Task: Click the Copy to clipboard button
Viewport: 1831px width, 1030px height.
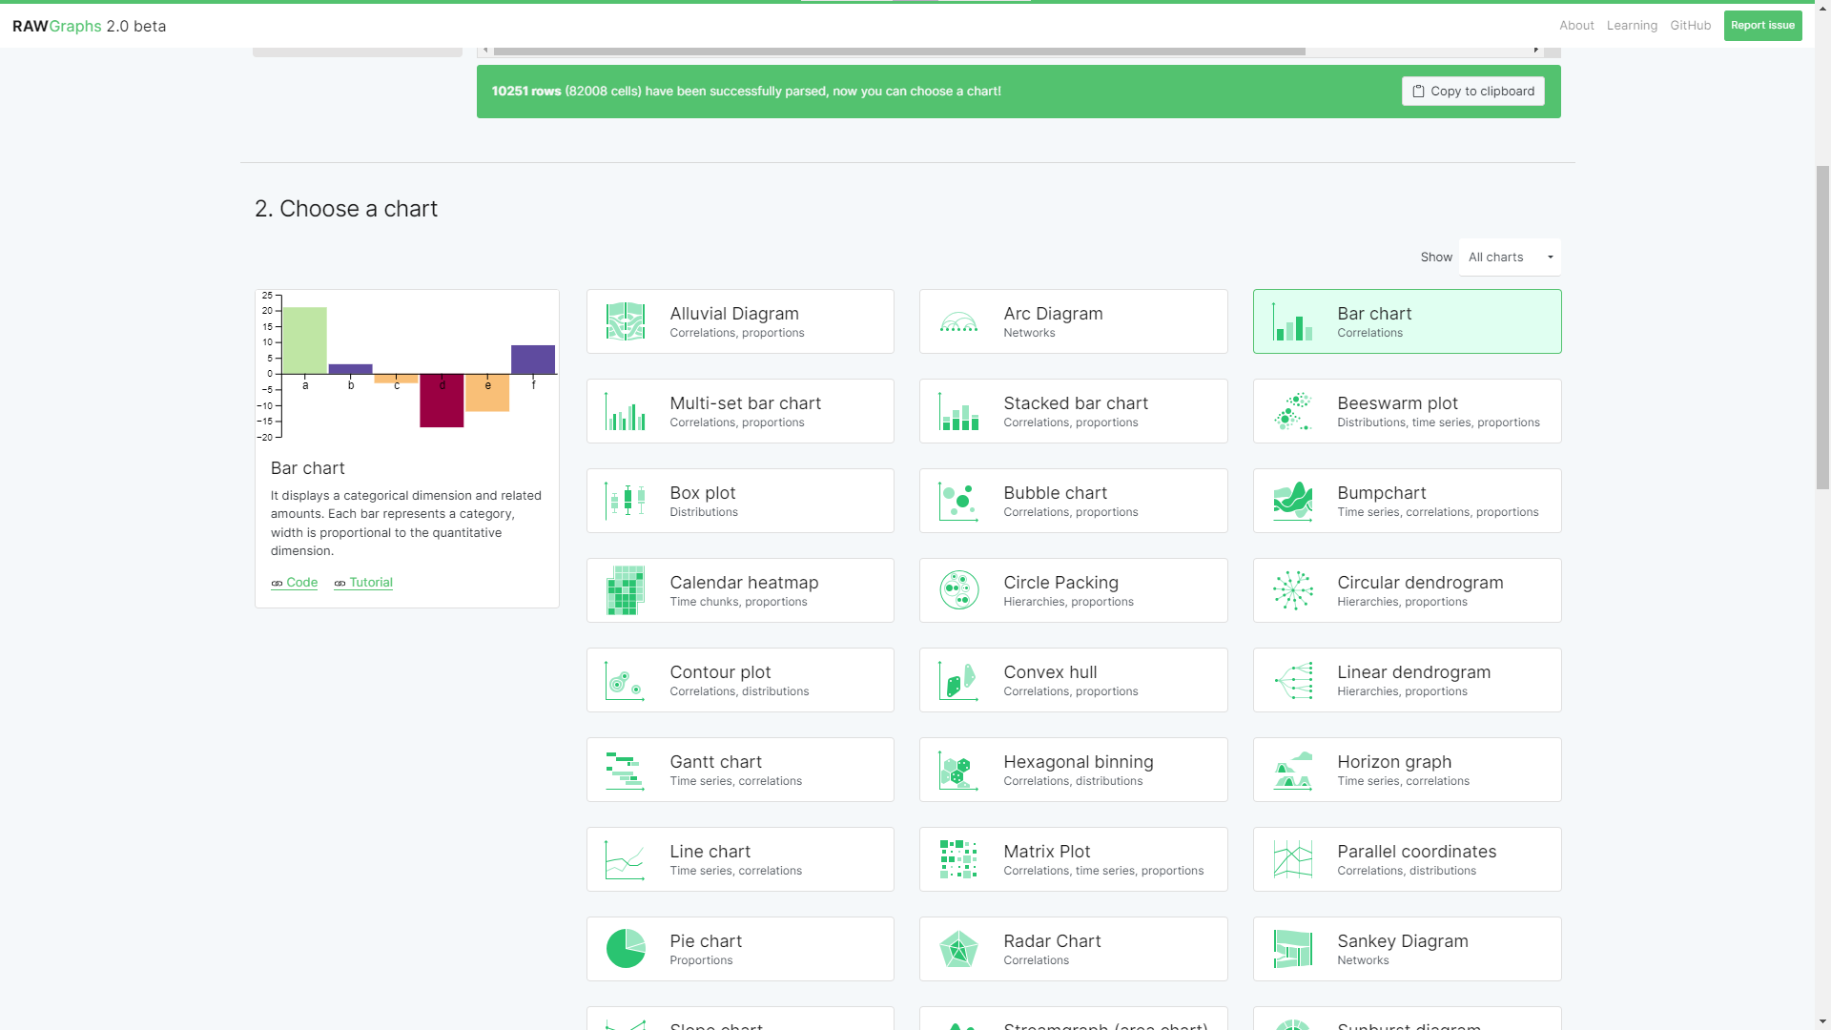Action: click(x=1472, y=90)
